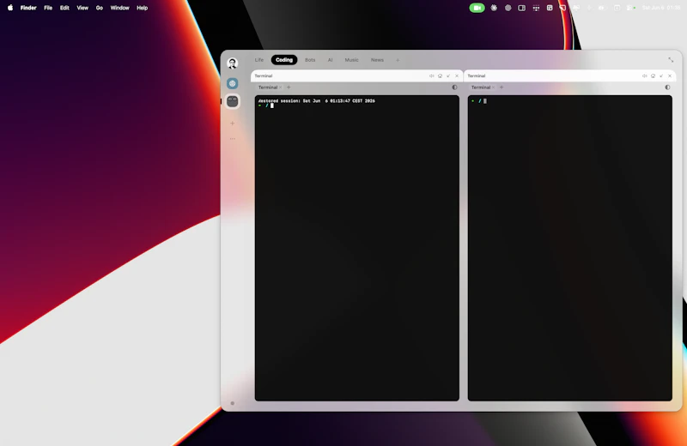Open the Window menu
Screen dimensions: 687x446
pyautogui.click(x=119, y=8)
